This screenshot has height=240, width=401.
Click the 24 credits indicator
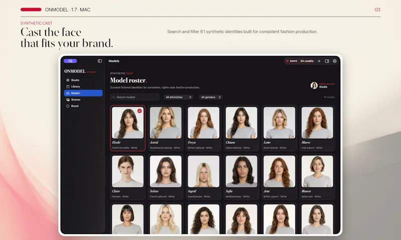[307, 61]
